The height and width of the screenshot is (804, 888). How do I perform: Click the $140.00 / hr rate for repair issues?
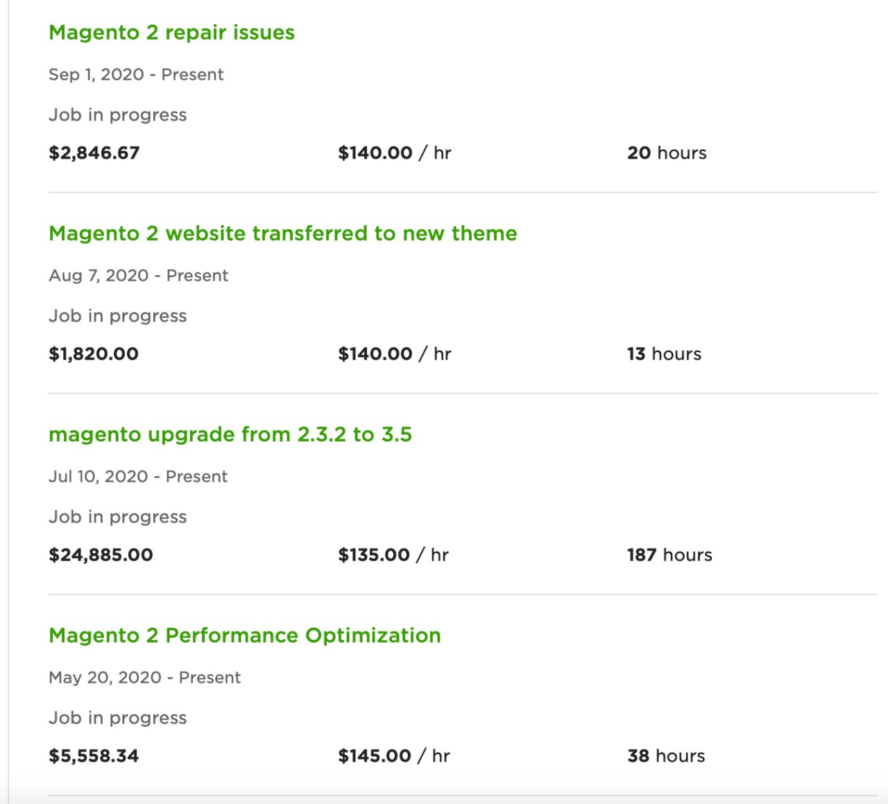[x=395, y=153]
